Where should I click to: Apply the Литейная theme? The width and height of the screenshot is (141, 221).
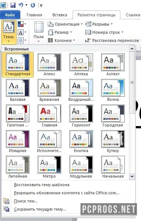pos(18,167)
